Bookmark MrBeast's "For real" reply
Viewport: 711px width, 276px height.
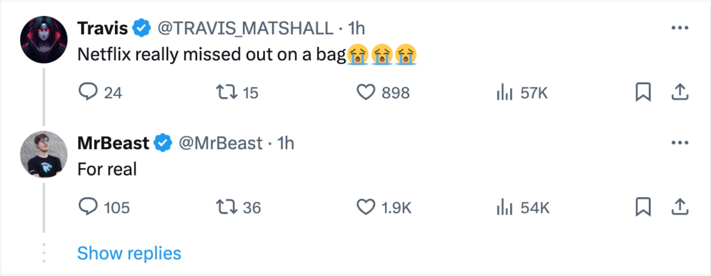click(643, 207)
